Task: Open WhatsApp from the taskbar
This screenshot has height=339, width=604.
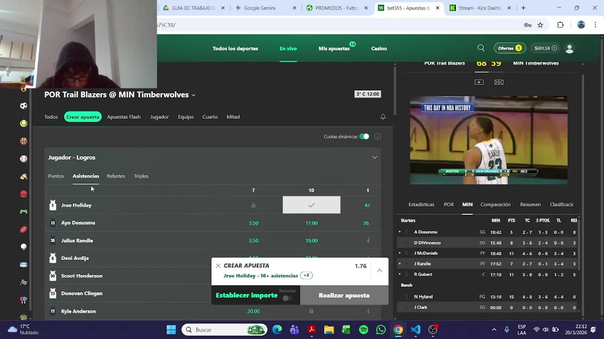Action: pyautogui.click(x=381, y=330)
